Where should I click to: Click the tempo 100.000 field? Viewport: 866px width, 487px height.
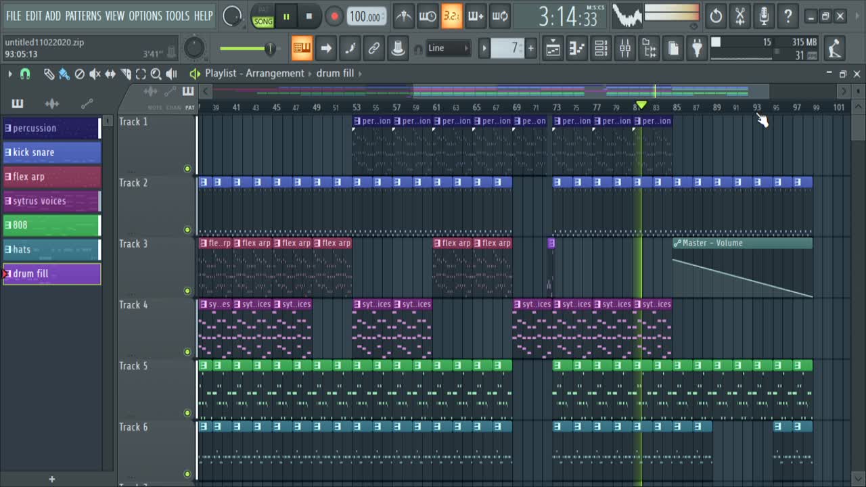tap(367, 16)
